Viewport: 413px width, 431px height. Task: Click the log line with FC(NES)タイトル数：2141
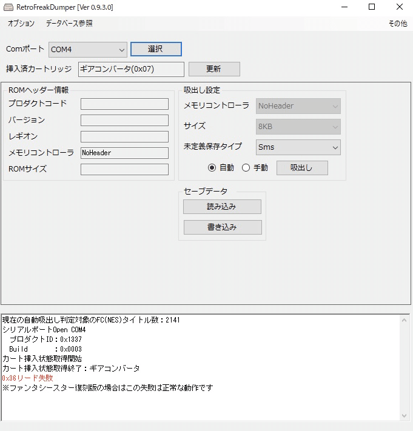tap(91, 319)
